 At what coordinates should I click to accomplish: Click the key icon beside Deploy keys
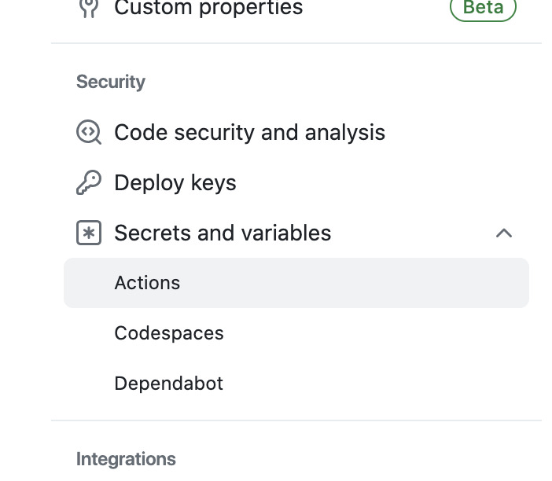[89, 183]
